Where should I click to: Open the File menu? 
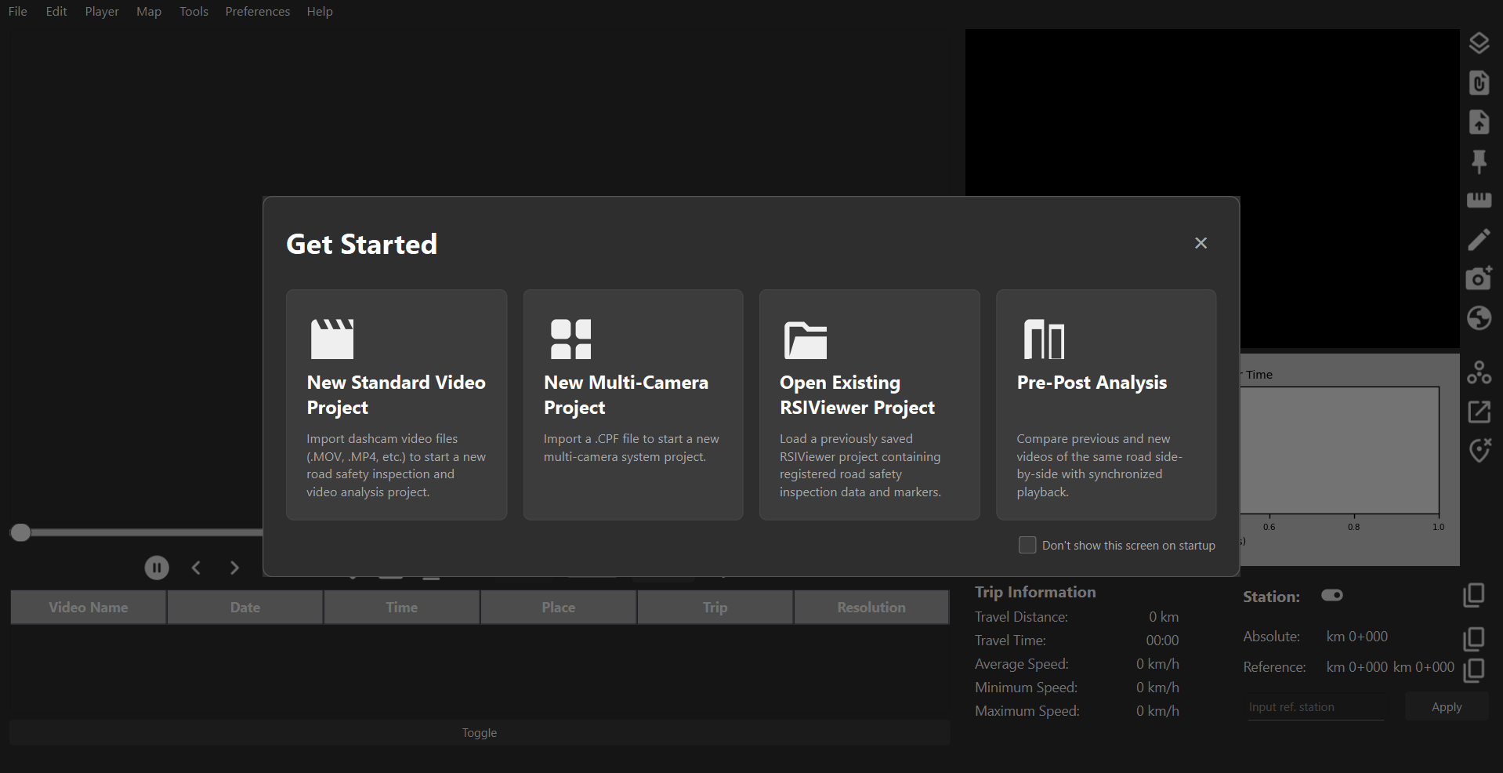point(17,11)
